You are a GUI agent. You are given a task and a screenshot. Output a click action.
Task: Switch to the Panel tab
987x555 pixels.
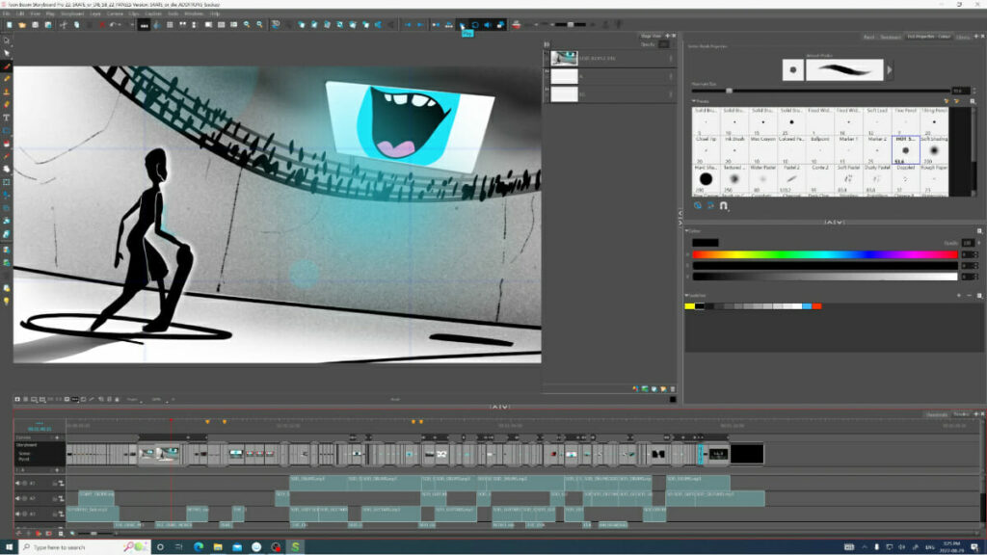(868, 38)
